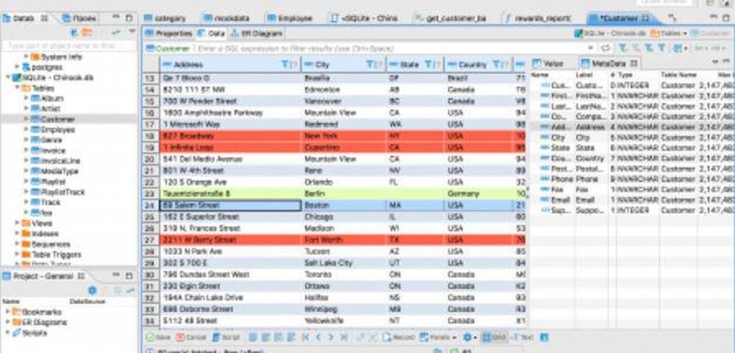The image size is (735, 353).
Task: Click the Save button in bottom toolbar
Action: (x=158, y=337)
